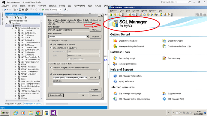Click the Testar Conexão button
Screen dimensions: 207x116
point(56,95)
